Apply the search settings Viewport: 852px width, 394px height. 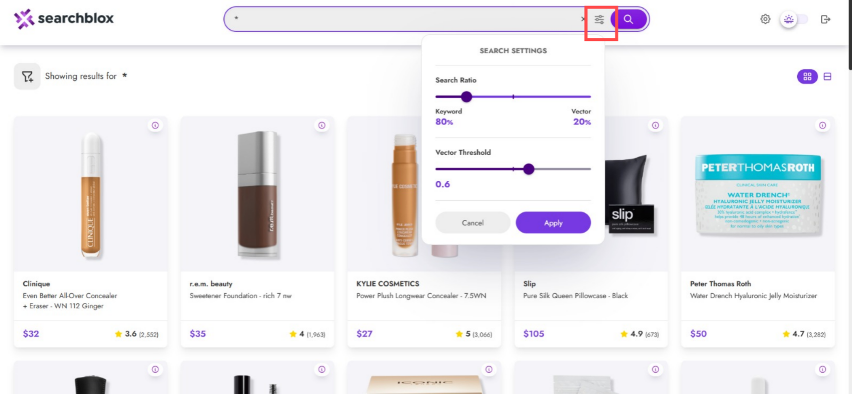(x=553, y=223)
